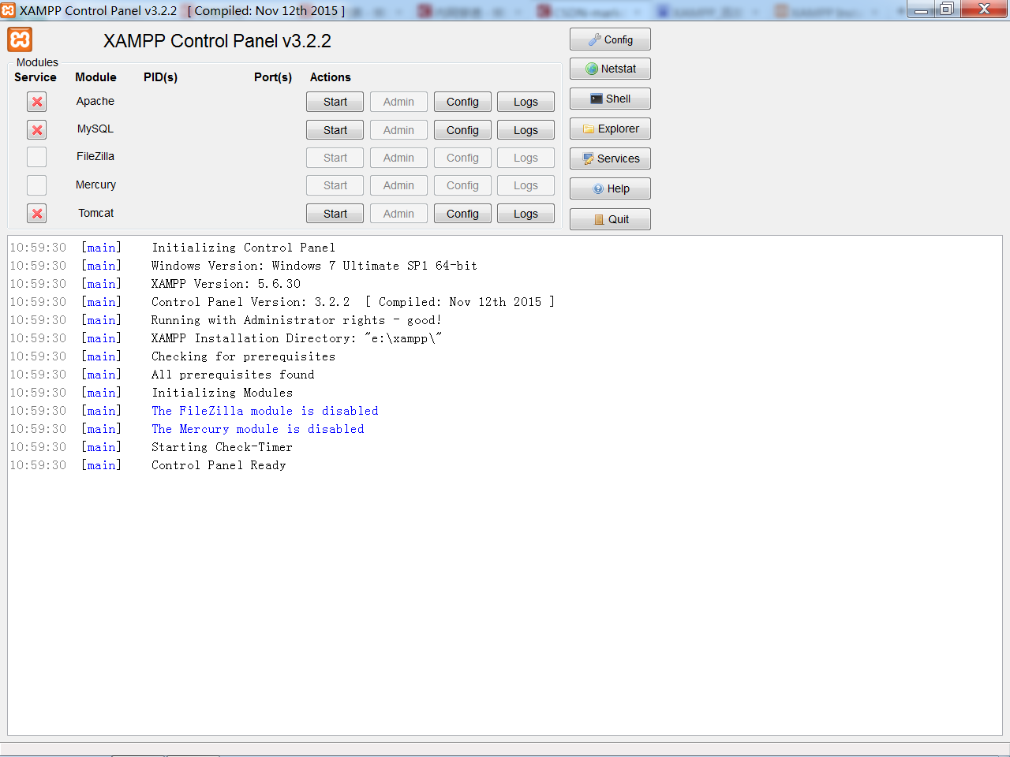Open MySQL Config menu
Viewport: 1010px width, 757px height.
click(x=462, y=130)
